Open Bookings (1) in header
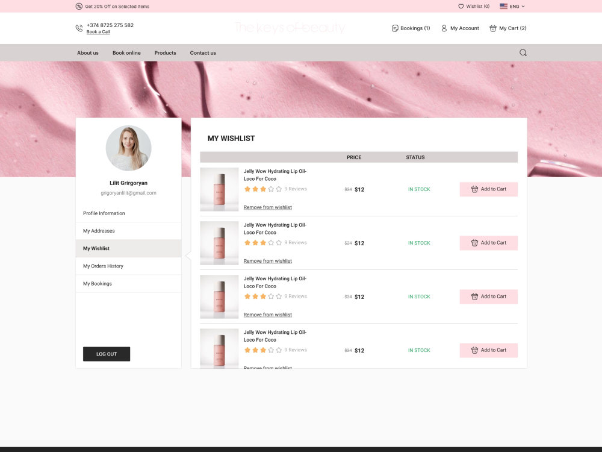This screenshot has height=452, width=602. click(415, 28)
